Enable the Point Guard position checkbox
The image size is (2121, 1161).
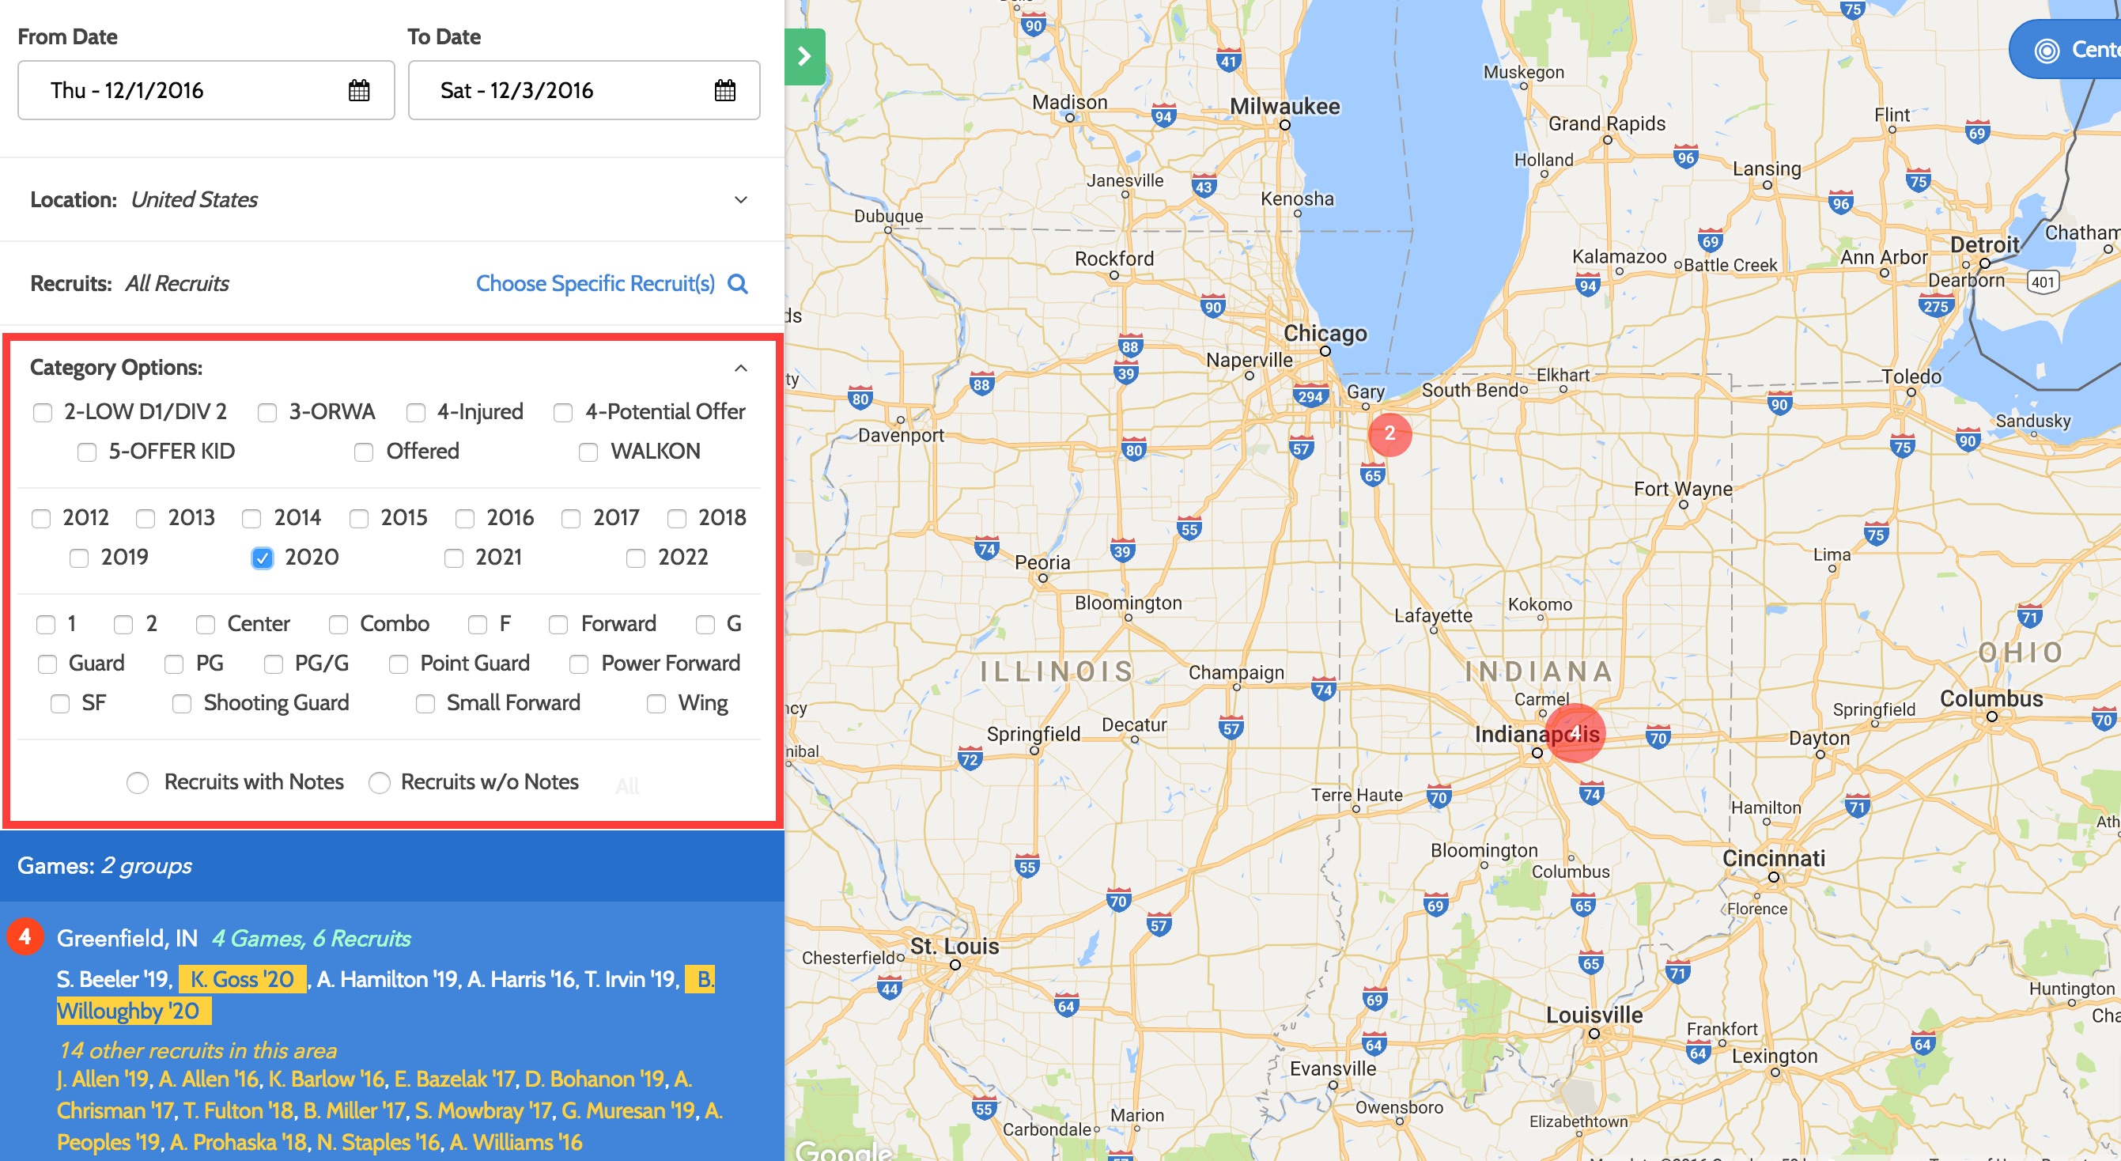coord(399,664)
